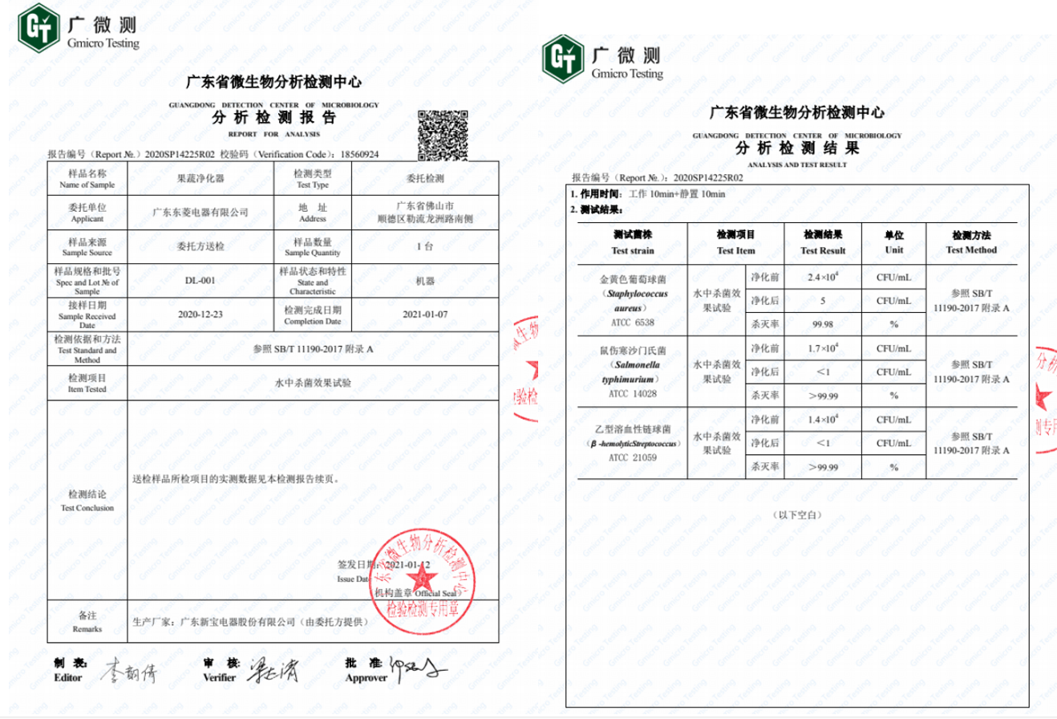Click the Item Tested value 水中杀菌效果试验
This screenshot has width=1057, height=719.
pyautogui.click(x=313, y=384)
